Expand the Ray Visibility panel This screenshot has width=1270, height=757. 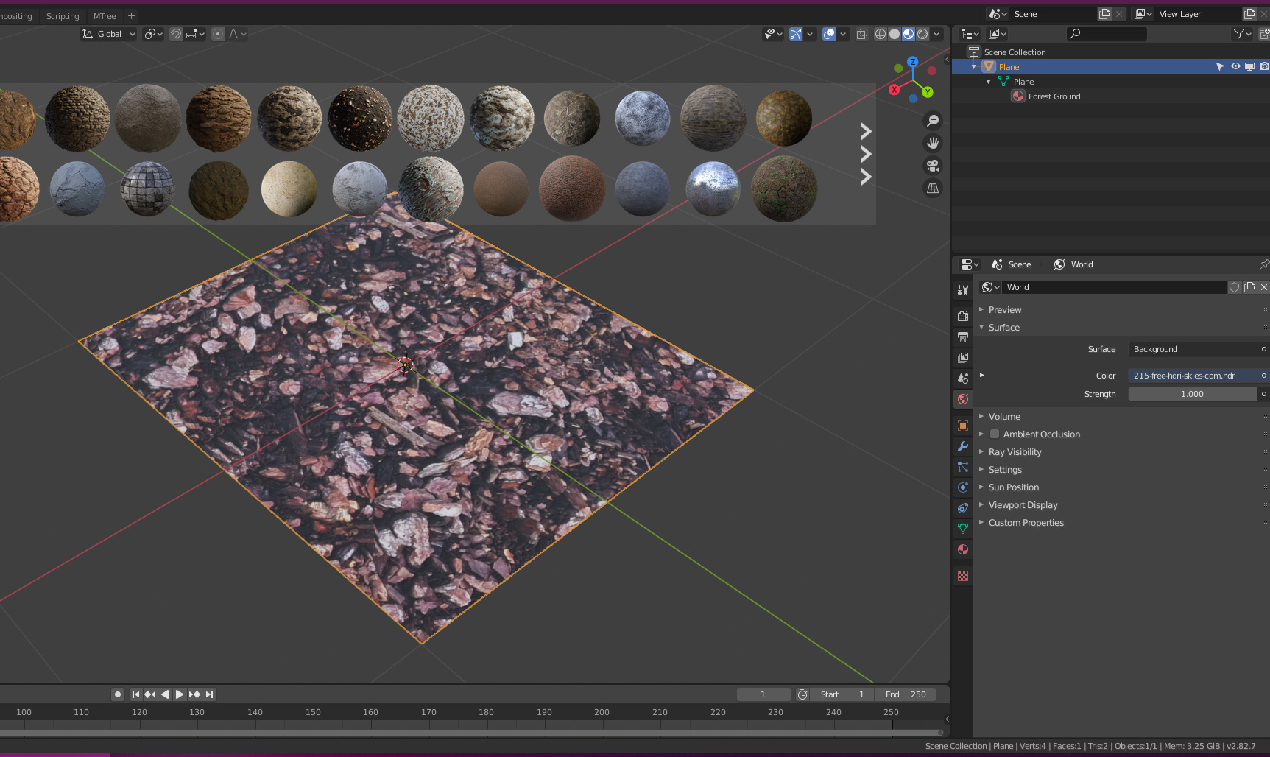click(1015, 452)
